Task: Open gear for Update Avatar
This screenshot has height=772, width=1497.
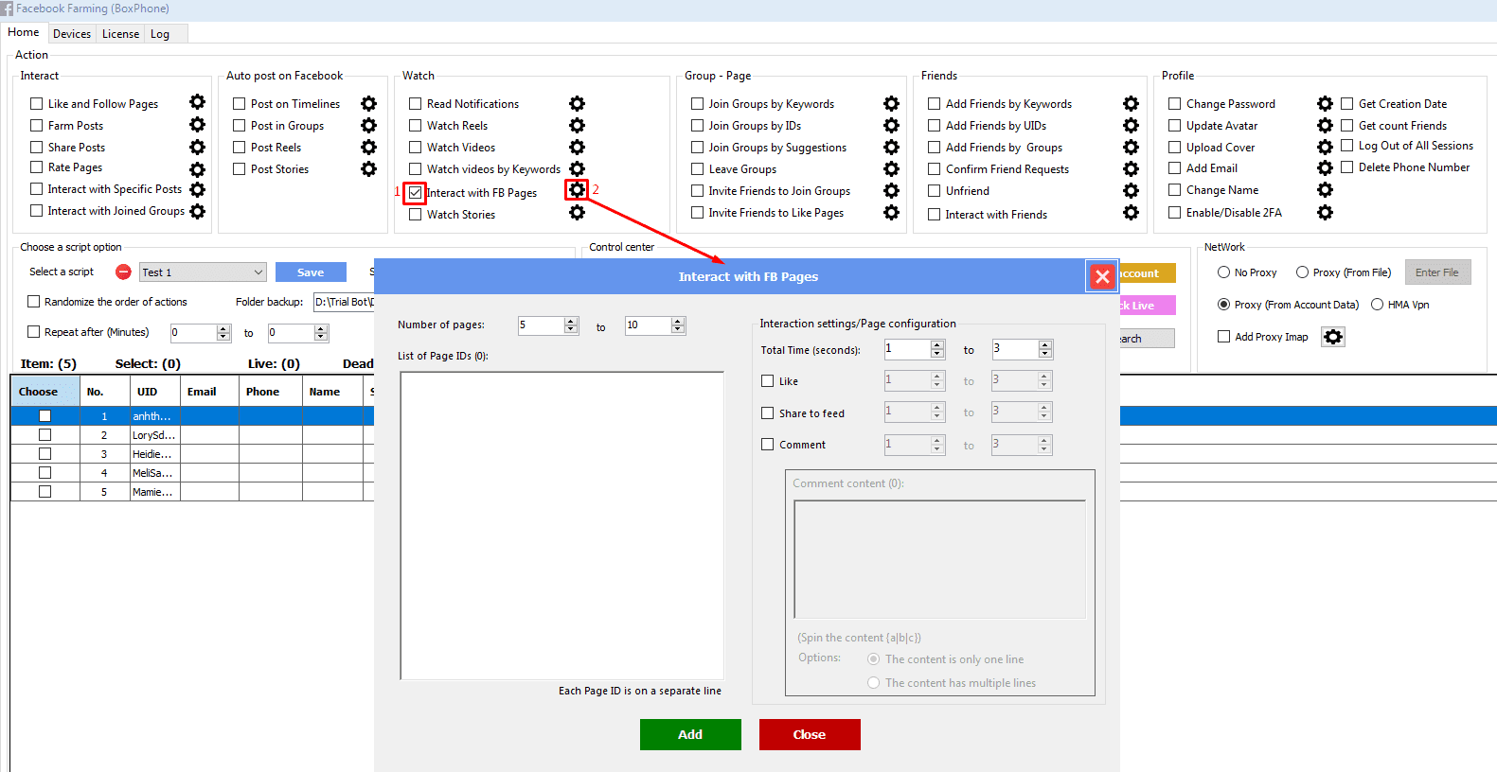Action: (x=1325, y=125)
